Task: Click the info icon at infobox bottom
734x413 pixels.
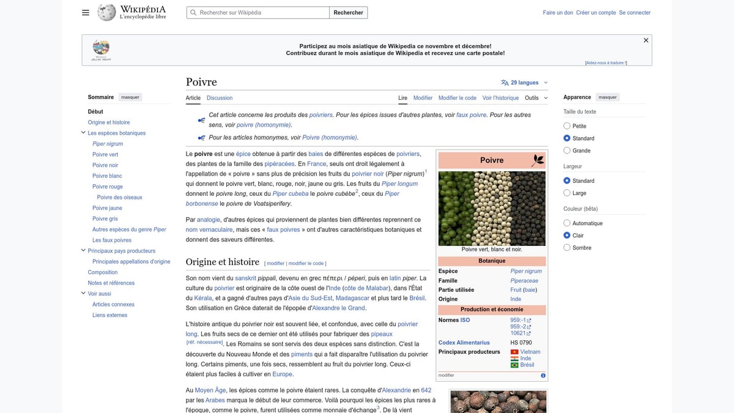Action: pos(543,375)
